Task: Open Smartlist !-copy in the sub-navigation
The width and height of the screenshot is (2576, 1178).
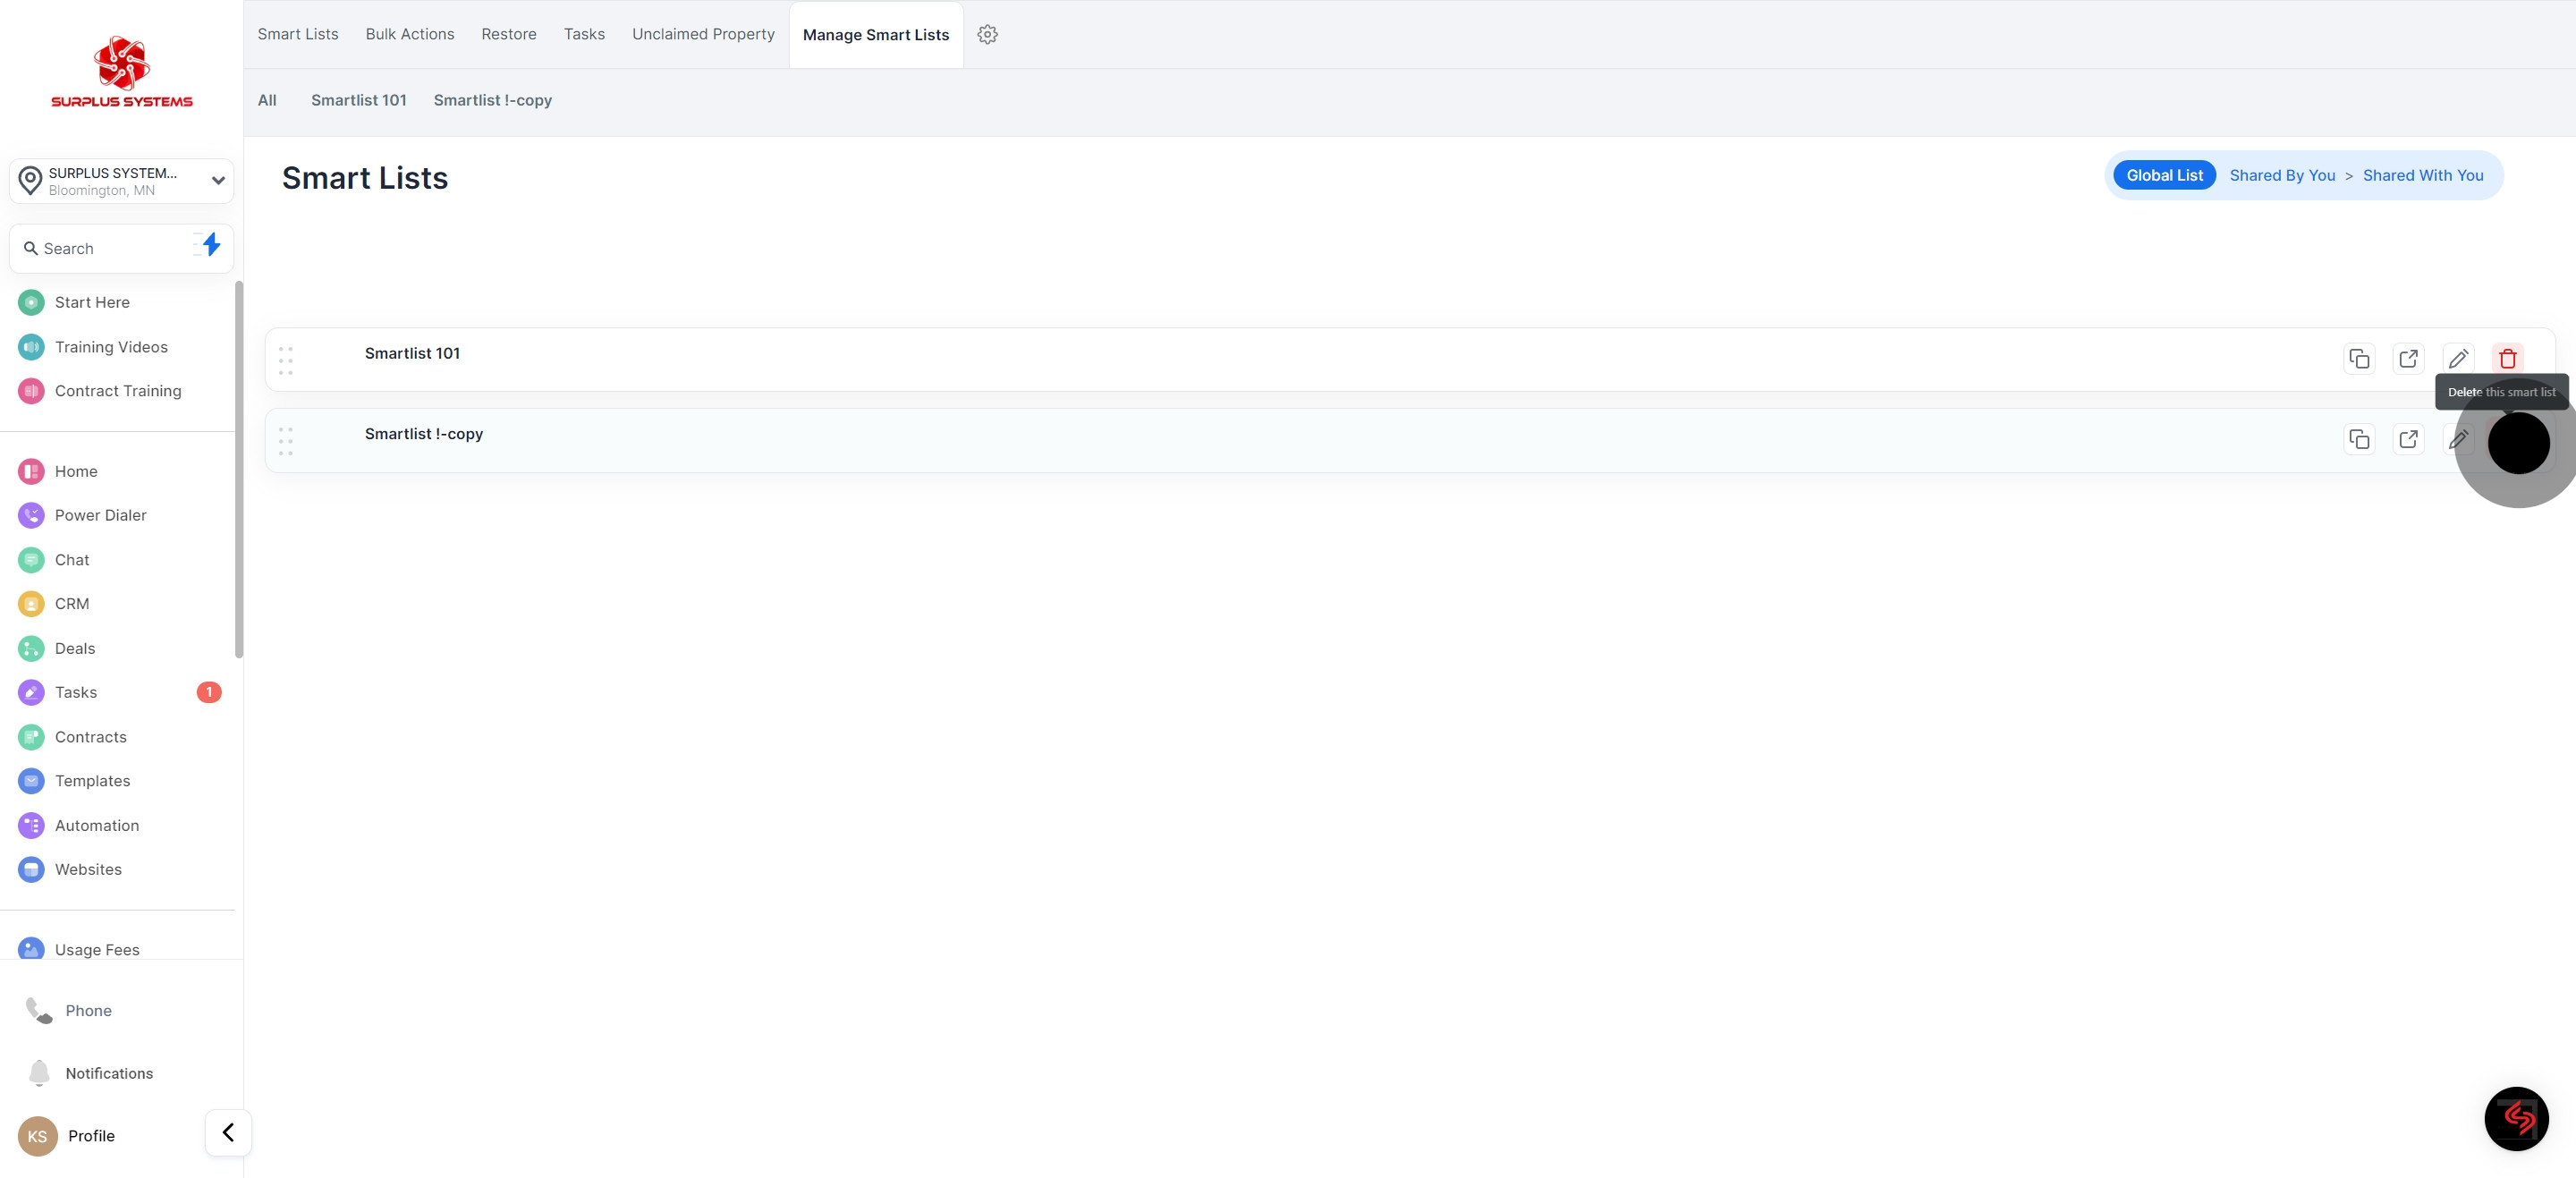Action: [x=492, y=101]
